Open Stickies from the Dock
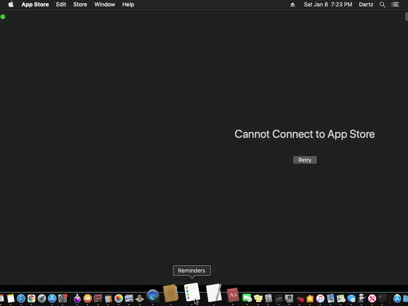The width and height of the screenshot is (408, 306). pyautogui.click(x=258, y=298)
